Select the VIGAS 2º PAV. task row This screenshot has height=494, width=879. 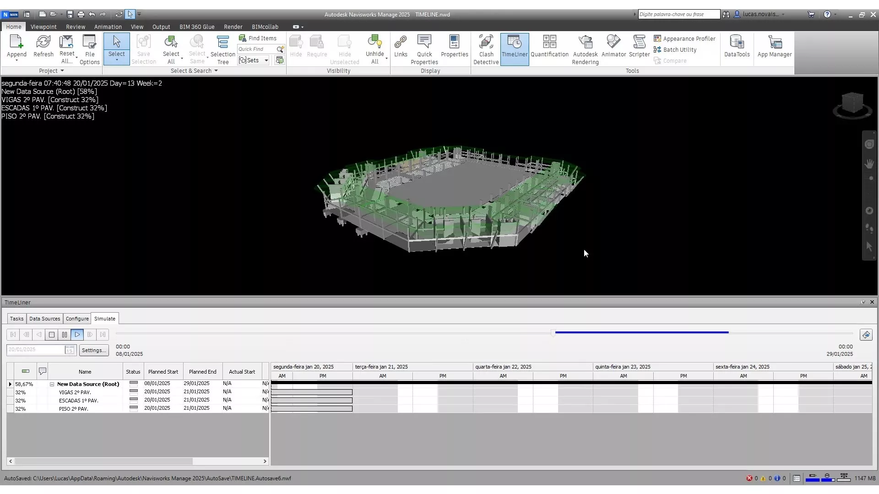point(137,392)
